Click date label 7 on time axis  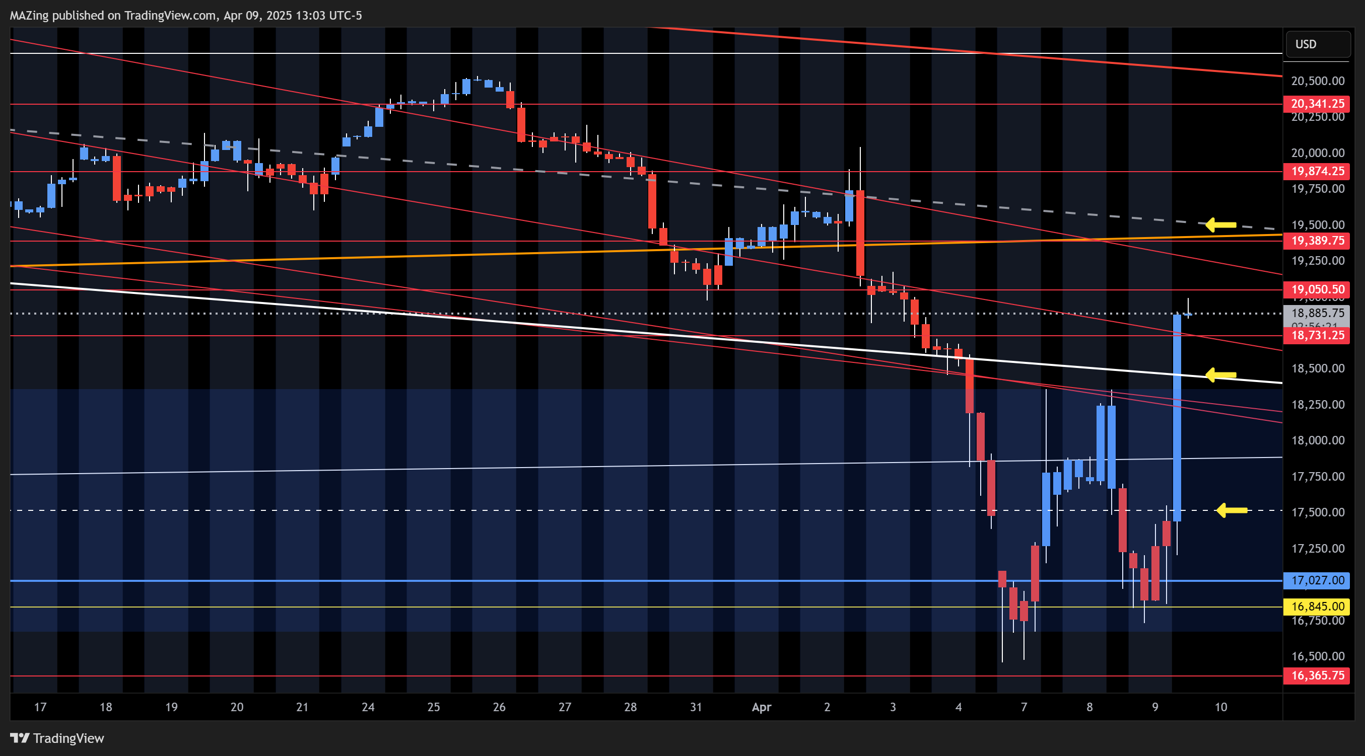(x=1023, y=707)
